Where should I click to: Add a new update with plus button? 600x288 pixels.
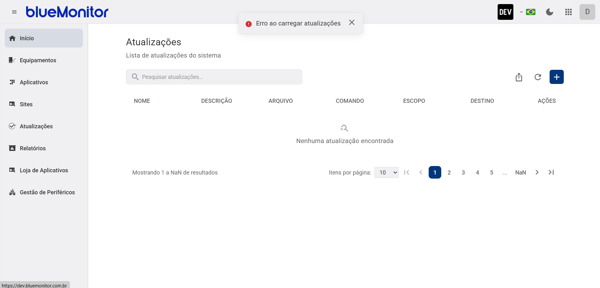pos(557,77)
